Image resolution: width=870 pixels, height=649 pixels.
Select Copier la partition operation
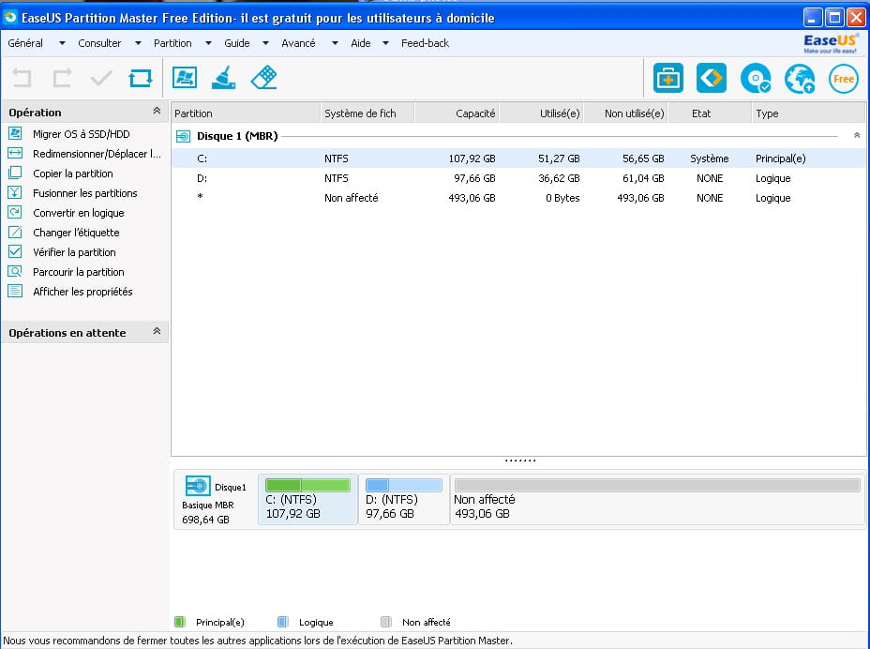[73, 174]
